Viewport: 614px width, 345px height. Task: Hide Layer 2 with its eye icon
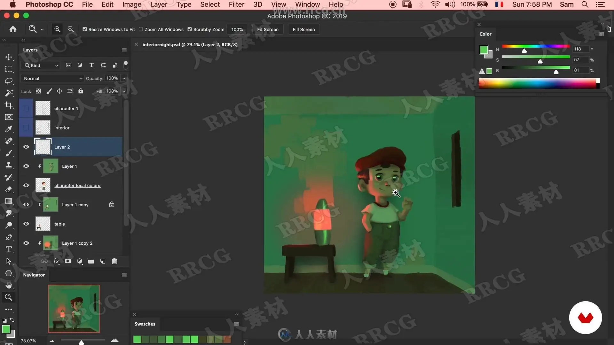coord(26,147)
